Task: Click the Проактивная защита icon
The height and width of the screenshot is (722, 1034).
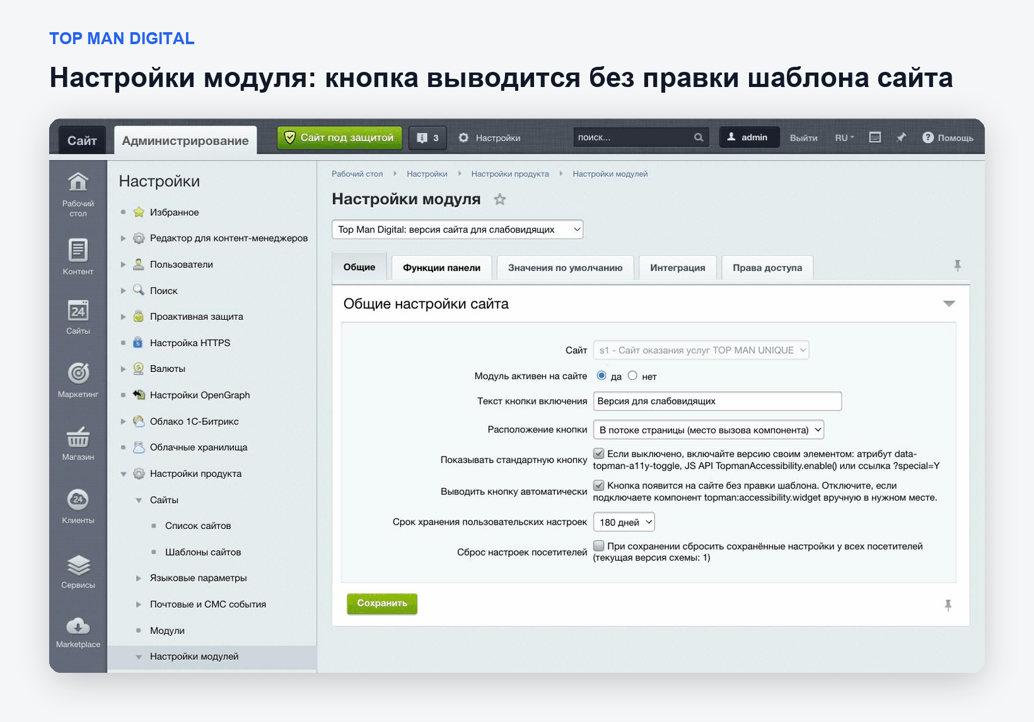Action: [x=139, y=317]
